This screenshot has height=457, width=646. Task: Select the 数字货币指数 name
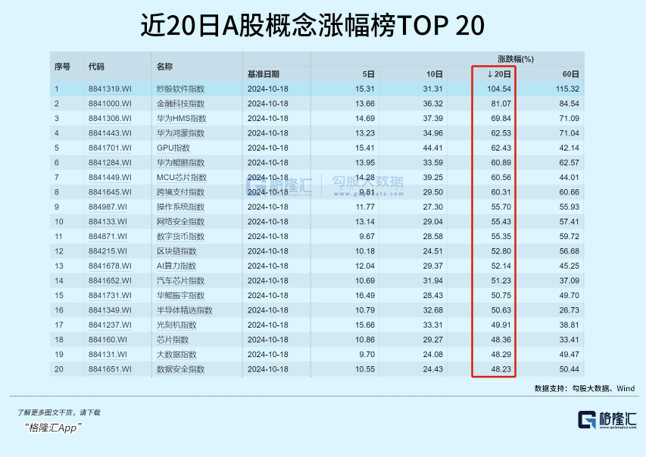click(x=180, y=237)
